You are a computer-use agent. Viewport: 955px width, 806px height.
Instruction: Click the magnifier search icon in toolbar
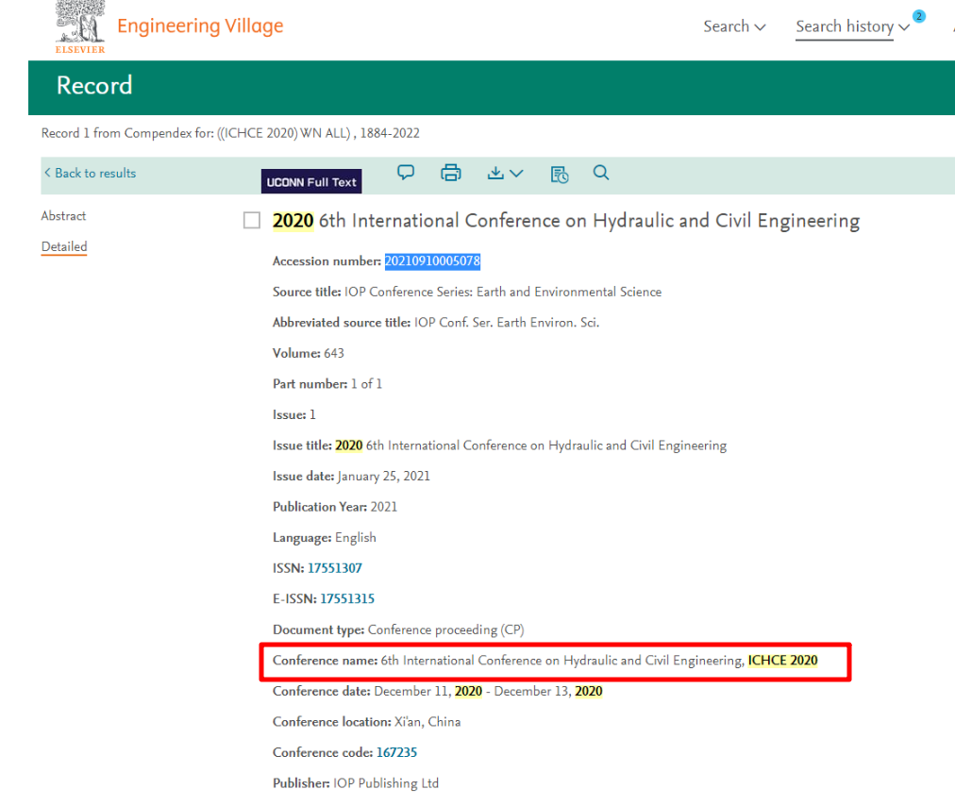(x=600, y=173)
